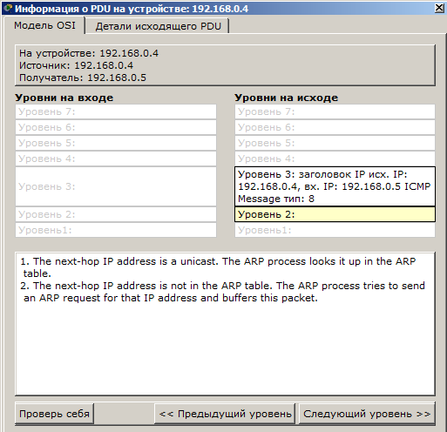
Task: Click incoming Уровень 7 row
Action: pyautogui.click(x=116, y=111)
